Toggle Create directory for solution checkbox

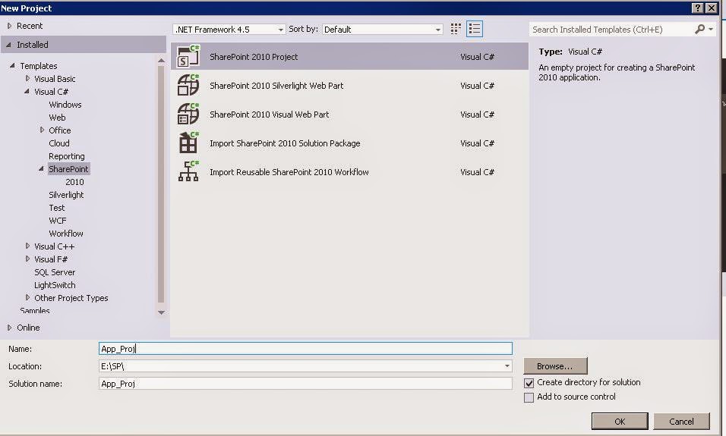tap(529, 383)
